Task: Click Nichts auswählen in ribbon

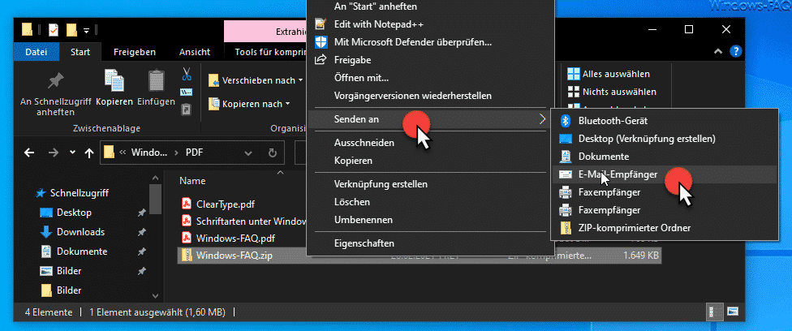Action: click(612, 92)
